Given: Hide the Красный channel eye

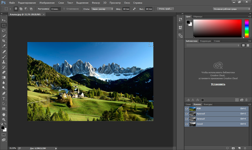Looking at the screenshot, I should 187,114.
